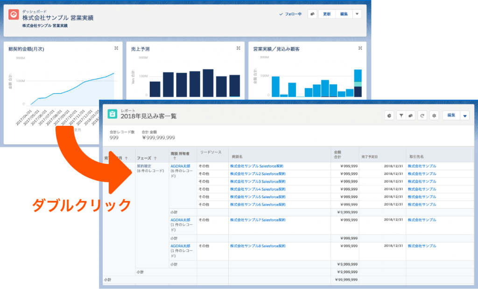Open AGORA太郎 link in サンプル7 row

pos(180,220)
